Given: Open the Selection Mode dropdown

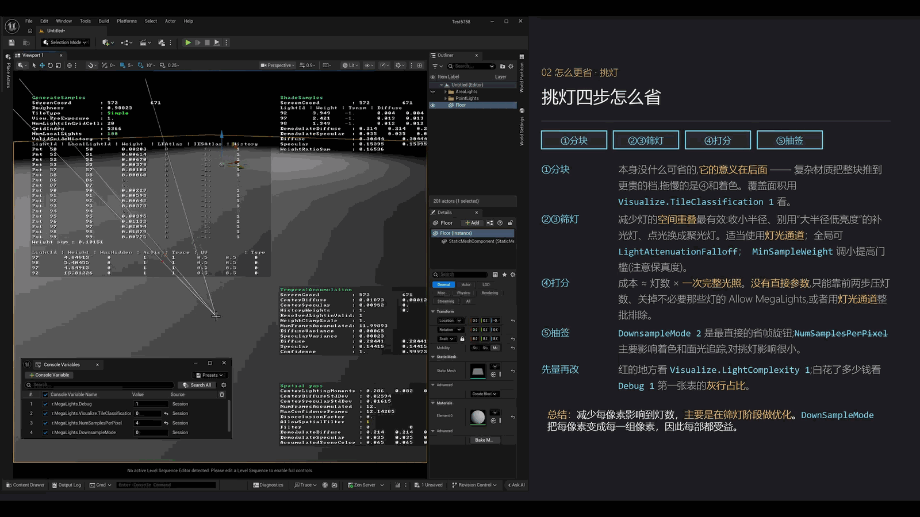Looking at the screenshot, I should pyautogui.click(x=65, y=43).
